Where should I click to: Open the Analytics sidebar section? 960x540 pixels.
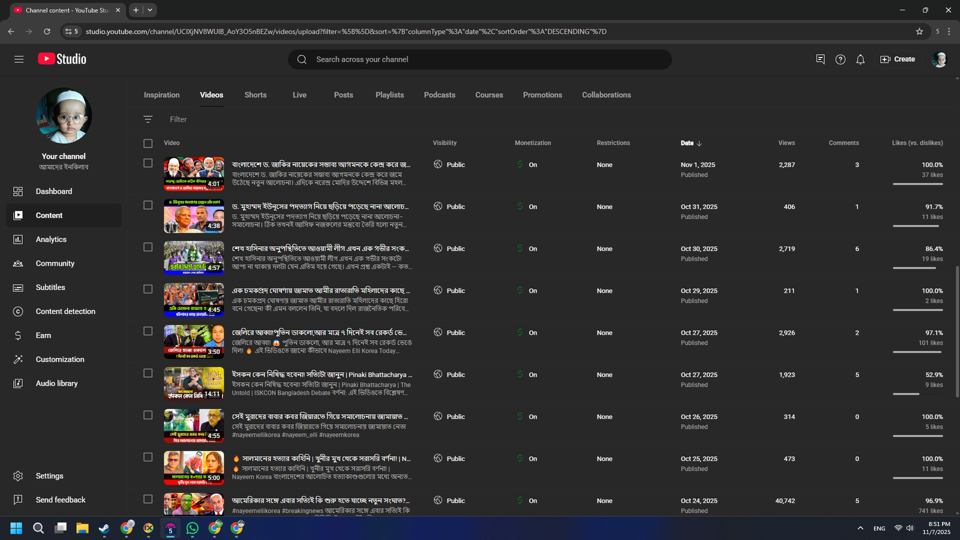(51, 239)
